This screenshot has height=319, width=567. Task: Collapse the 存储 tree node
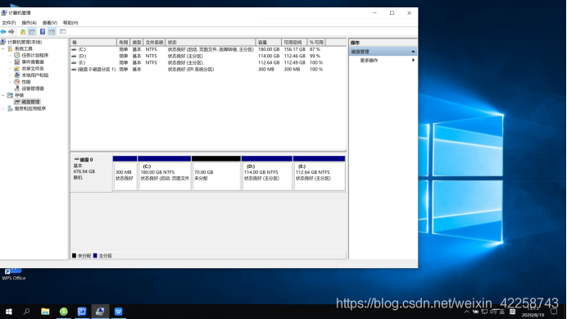coord(3,95)
